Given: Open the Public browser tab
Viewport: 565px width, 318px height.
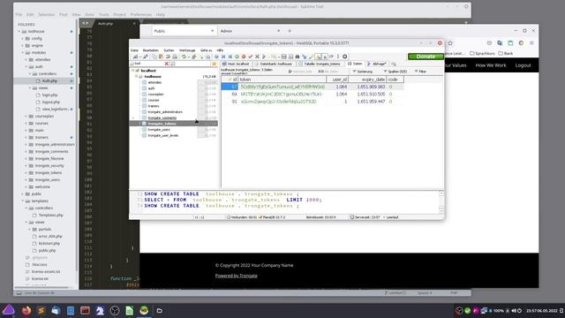Looking at the screenshot, I should (184, 31).
